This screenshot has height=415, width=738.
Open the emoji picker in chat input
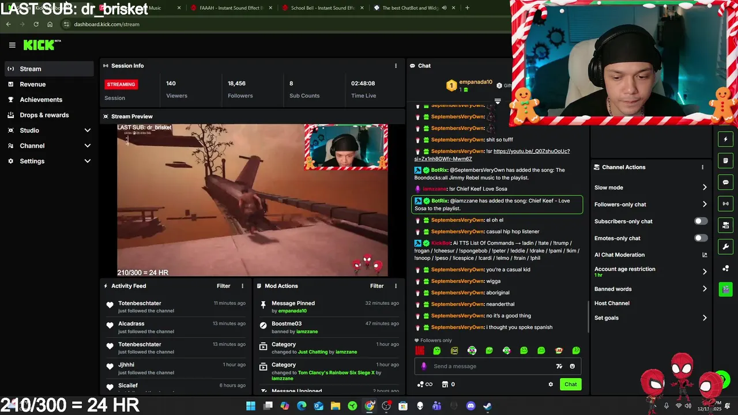coord(572,366)
